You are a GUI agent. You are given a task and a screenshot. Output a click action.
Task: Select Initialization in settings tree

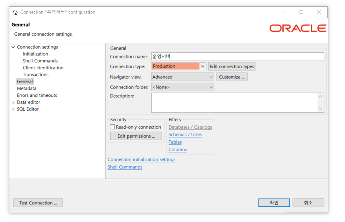(x=35, y=54)
